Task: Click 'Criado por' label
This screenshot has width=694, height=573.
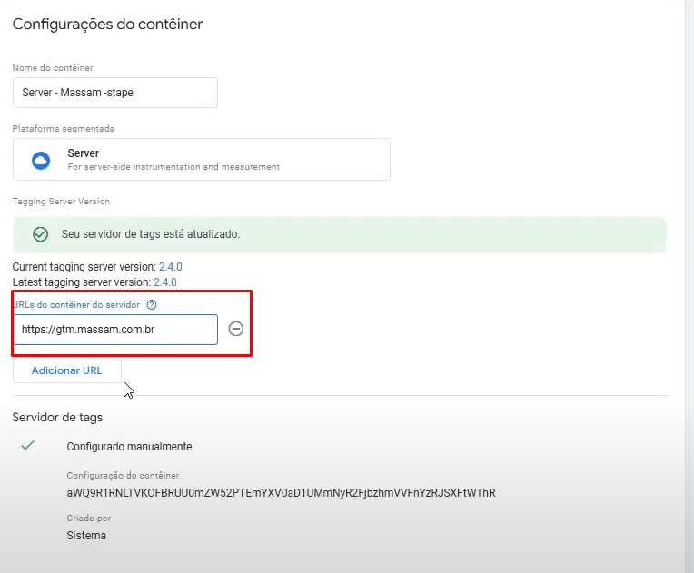Action: pyautogui.click(x=89, y=519)
